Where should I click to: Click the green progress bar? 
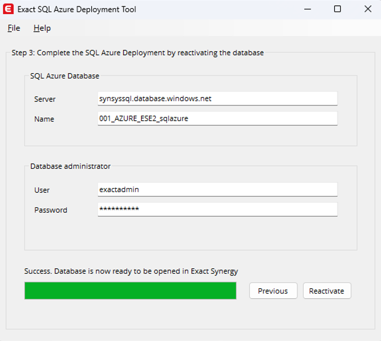pos(131,291)
